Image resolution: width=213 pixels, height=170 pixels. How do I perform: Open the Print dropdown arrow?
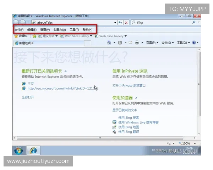coord(142,43)
